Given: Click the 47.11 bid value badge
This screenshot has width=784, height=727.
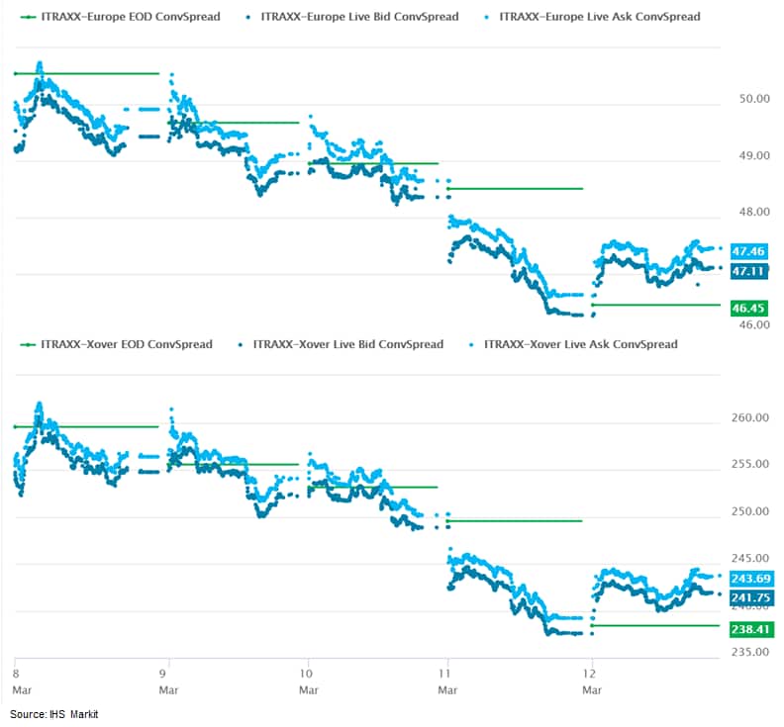Looking at the screenshot, I should coord(749,270).
